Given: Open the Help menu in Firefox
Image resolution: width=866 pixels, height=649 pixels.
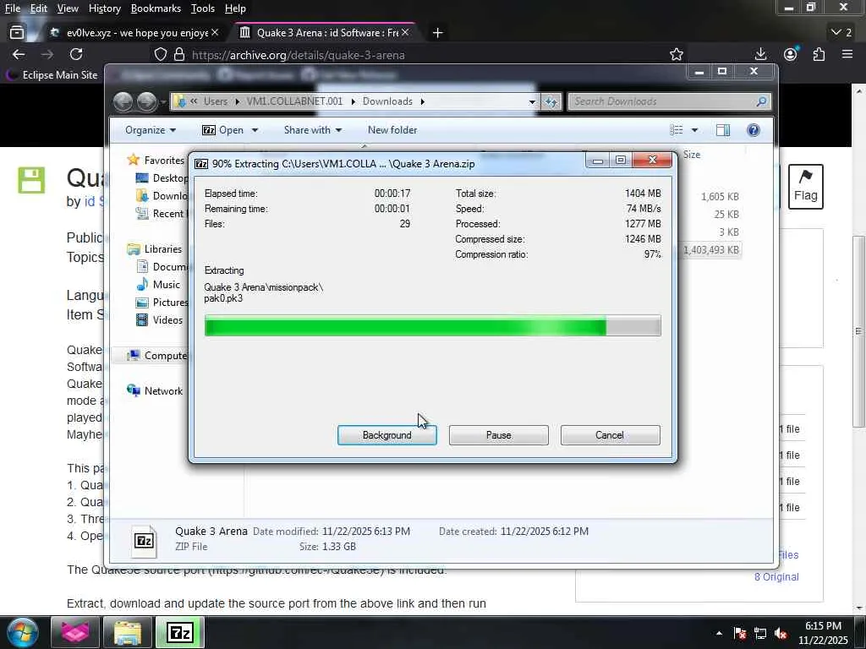Looking at the screenshot, I should pyautogui.click(x=235, y=8).
